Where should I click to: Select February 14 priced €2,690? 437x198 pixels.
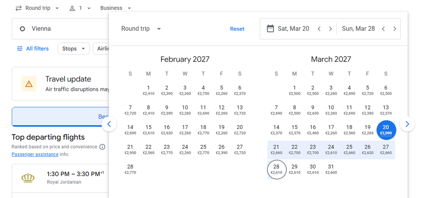click(130, 130)
